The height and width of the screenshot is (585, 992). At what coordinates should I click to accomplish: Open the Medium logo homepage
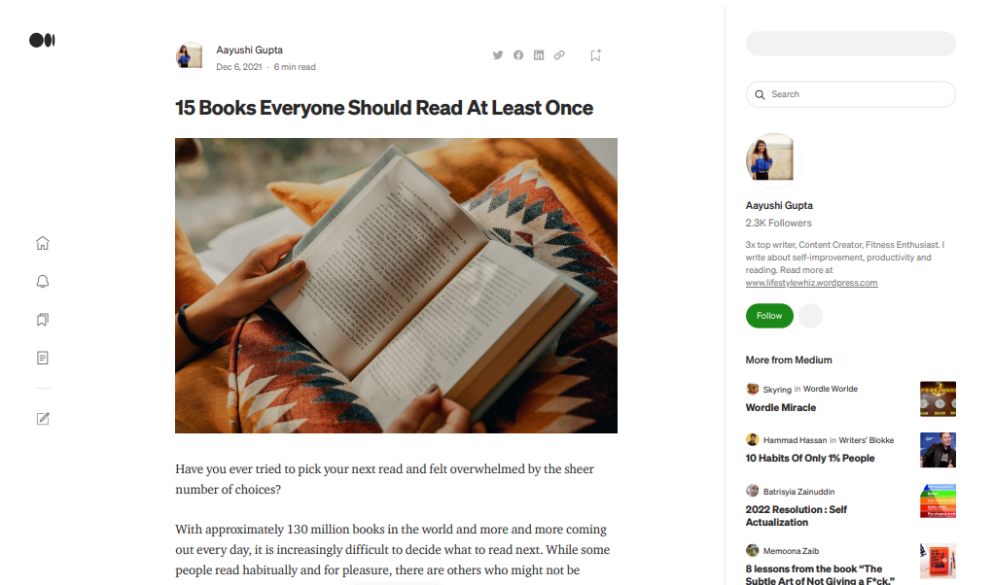pyautogui.click(x=42, y=41)
